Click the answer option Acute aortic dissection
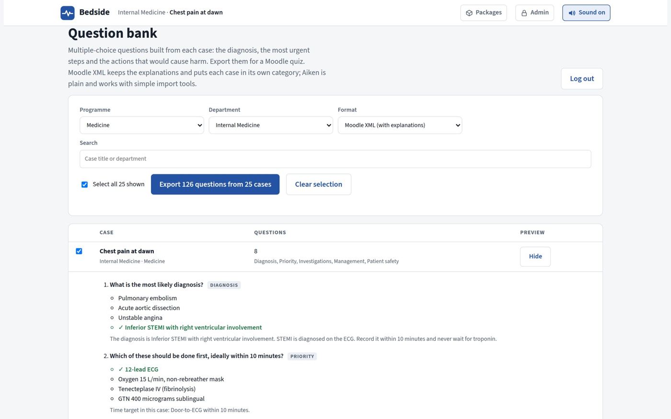This screenshot has width=671, height=419. [149, 308]
